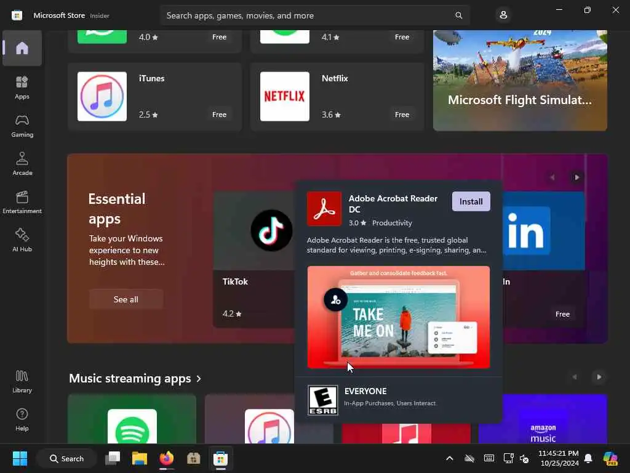The width and height of the screenshot is (630, 473).
Task: Click the Productivity category label
Action: (x=392, y=223)
